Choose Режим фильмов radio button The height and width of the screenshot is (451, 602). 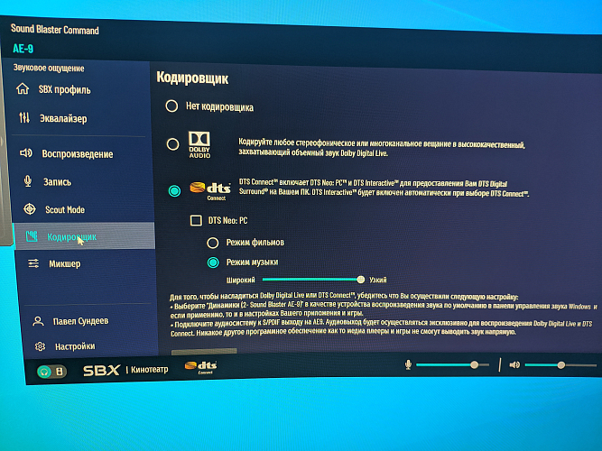pos(213,243)
